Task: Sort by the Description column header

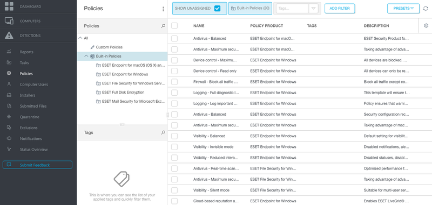Action: (x=376, y=26)
